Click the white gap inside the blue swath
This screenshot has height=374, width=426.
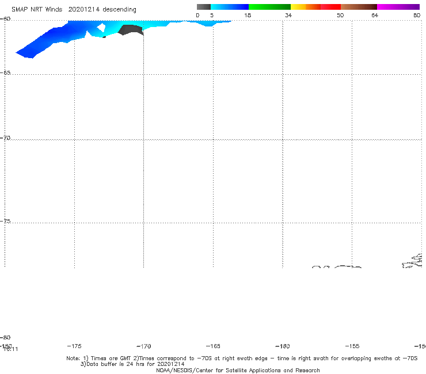click(101, 27)
